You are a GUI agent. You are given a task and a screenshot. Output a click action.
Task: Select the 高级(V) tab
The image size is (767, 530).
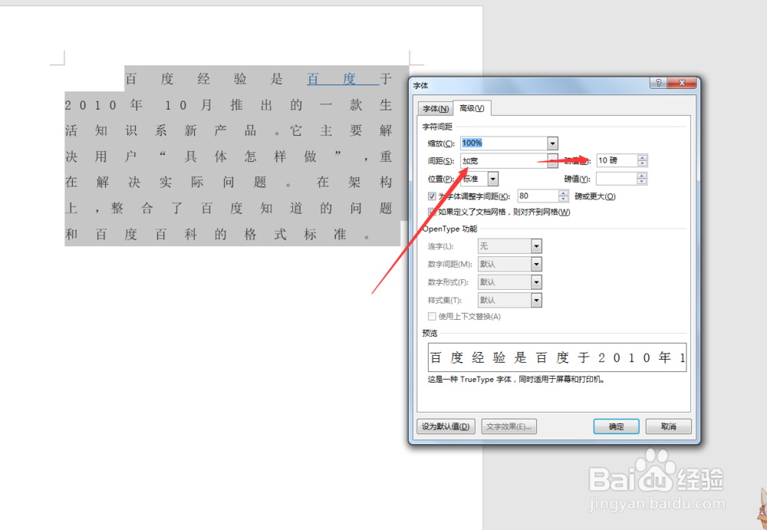pyautogui.click(x=472, y=107)
